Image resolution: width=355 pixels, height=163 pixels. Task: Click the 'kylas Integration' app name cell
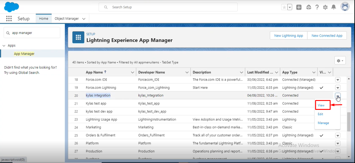[x=98, y=95]
